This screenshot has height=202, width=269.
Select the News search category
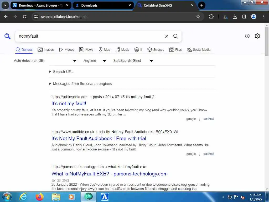point(86,50)
